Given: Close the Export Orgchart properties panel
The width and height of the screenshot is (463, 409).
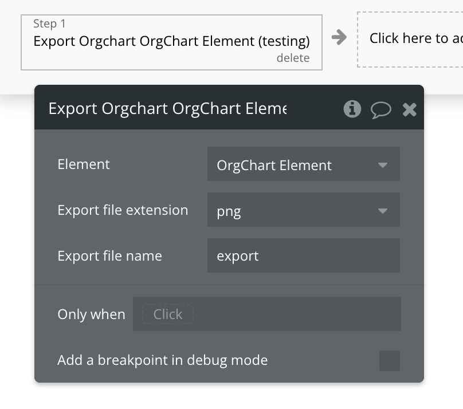Looking at the screenshot, I should click(409, 110).
